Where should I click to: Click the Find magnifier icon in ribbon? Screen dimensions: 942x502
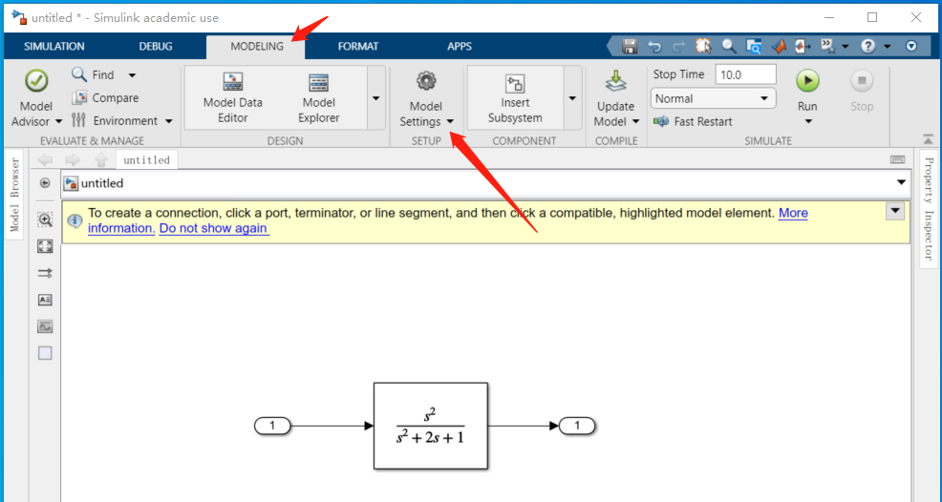[x=78, y=74]
